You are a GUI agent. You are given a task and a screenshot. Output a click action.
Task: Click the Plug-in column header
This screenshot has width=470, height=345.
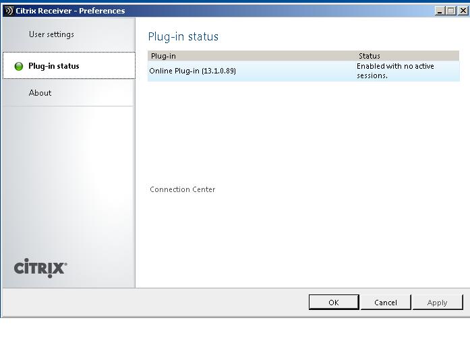pyautogui.click(x=252, y=56)
